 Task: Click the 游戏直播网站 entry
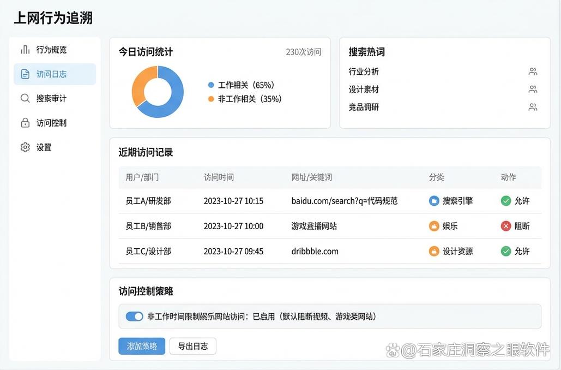(314, 226)
